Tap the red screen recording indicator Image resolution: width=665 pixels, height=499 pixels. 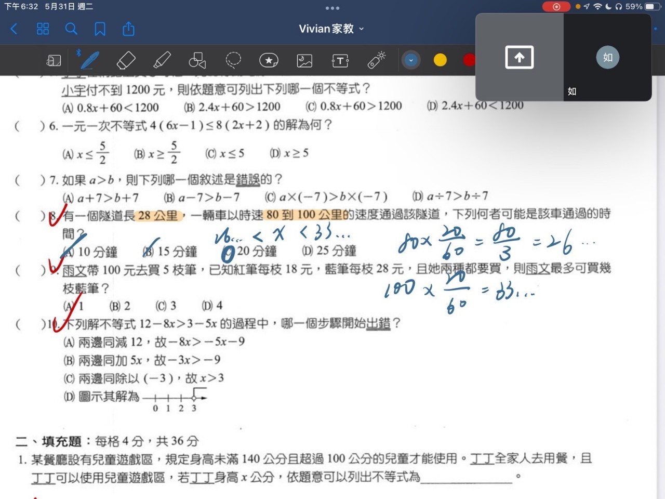(x=556, y=7)
